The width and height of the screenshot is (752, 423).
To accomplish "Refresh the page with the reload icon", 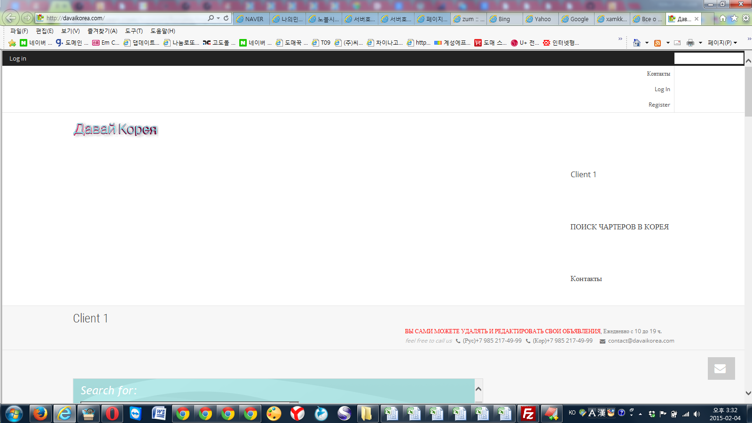I will [x=226, y=18].
